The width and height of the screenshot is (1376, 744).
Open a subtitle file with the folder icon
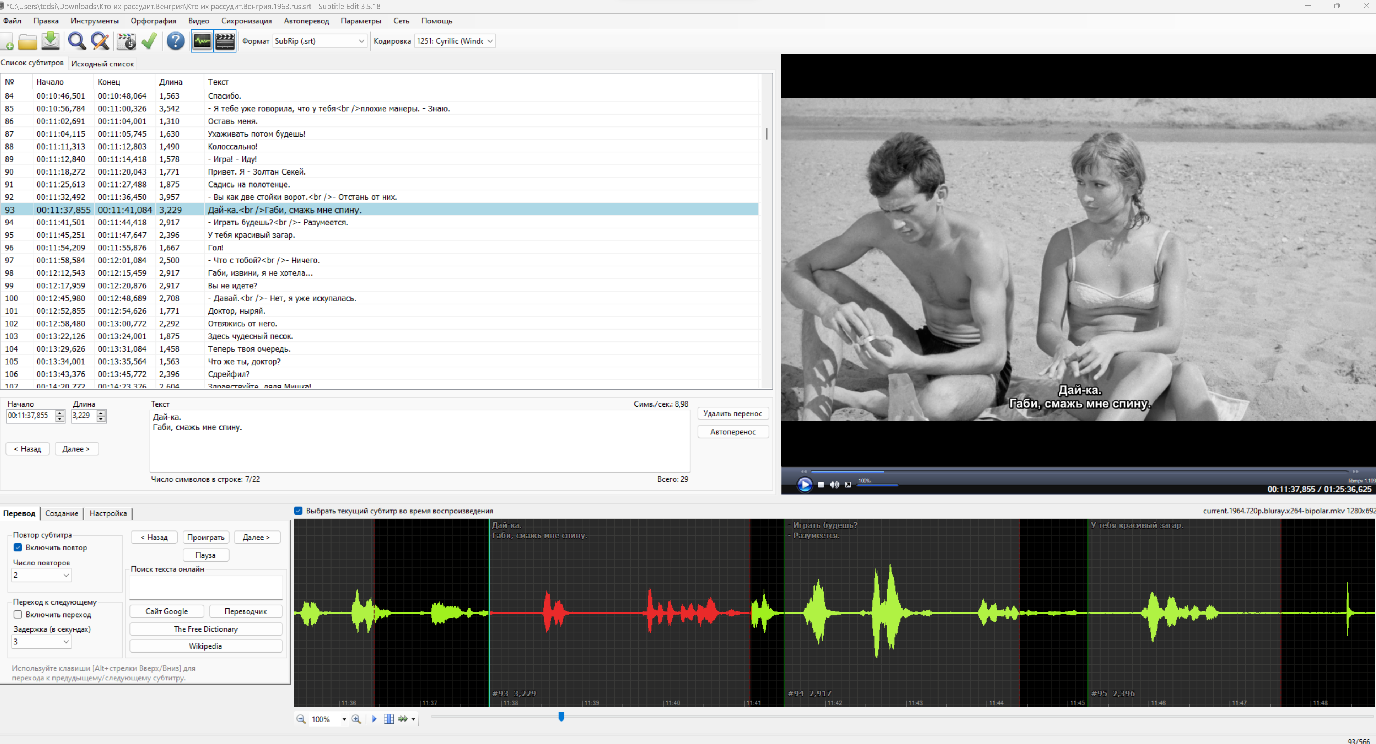(28, 42)
